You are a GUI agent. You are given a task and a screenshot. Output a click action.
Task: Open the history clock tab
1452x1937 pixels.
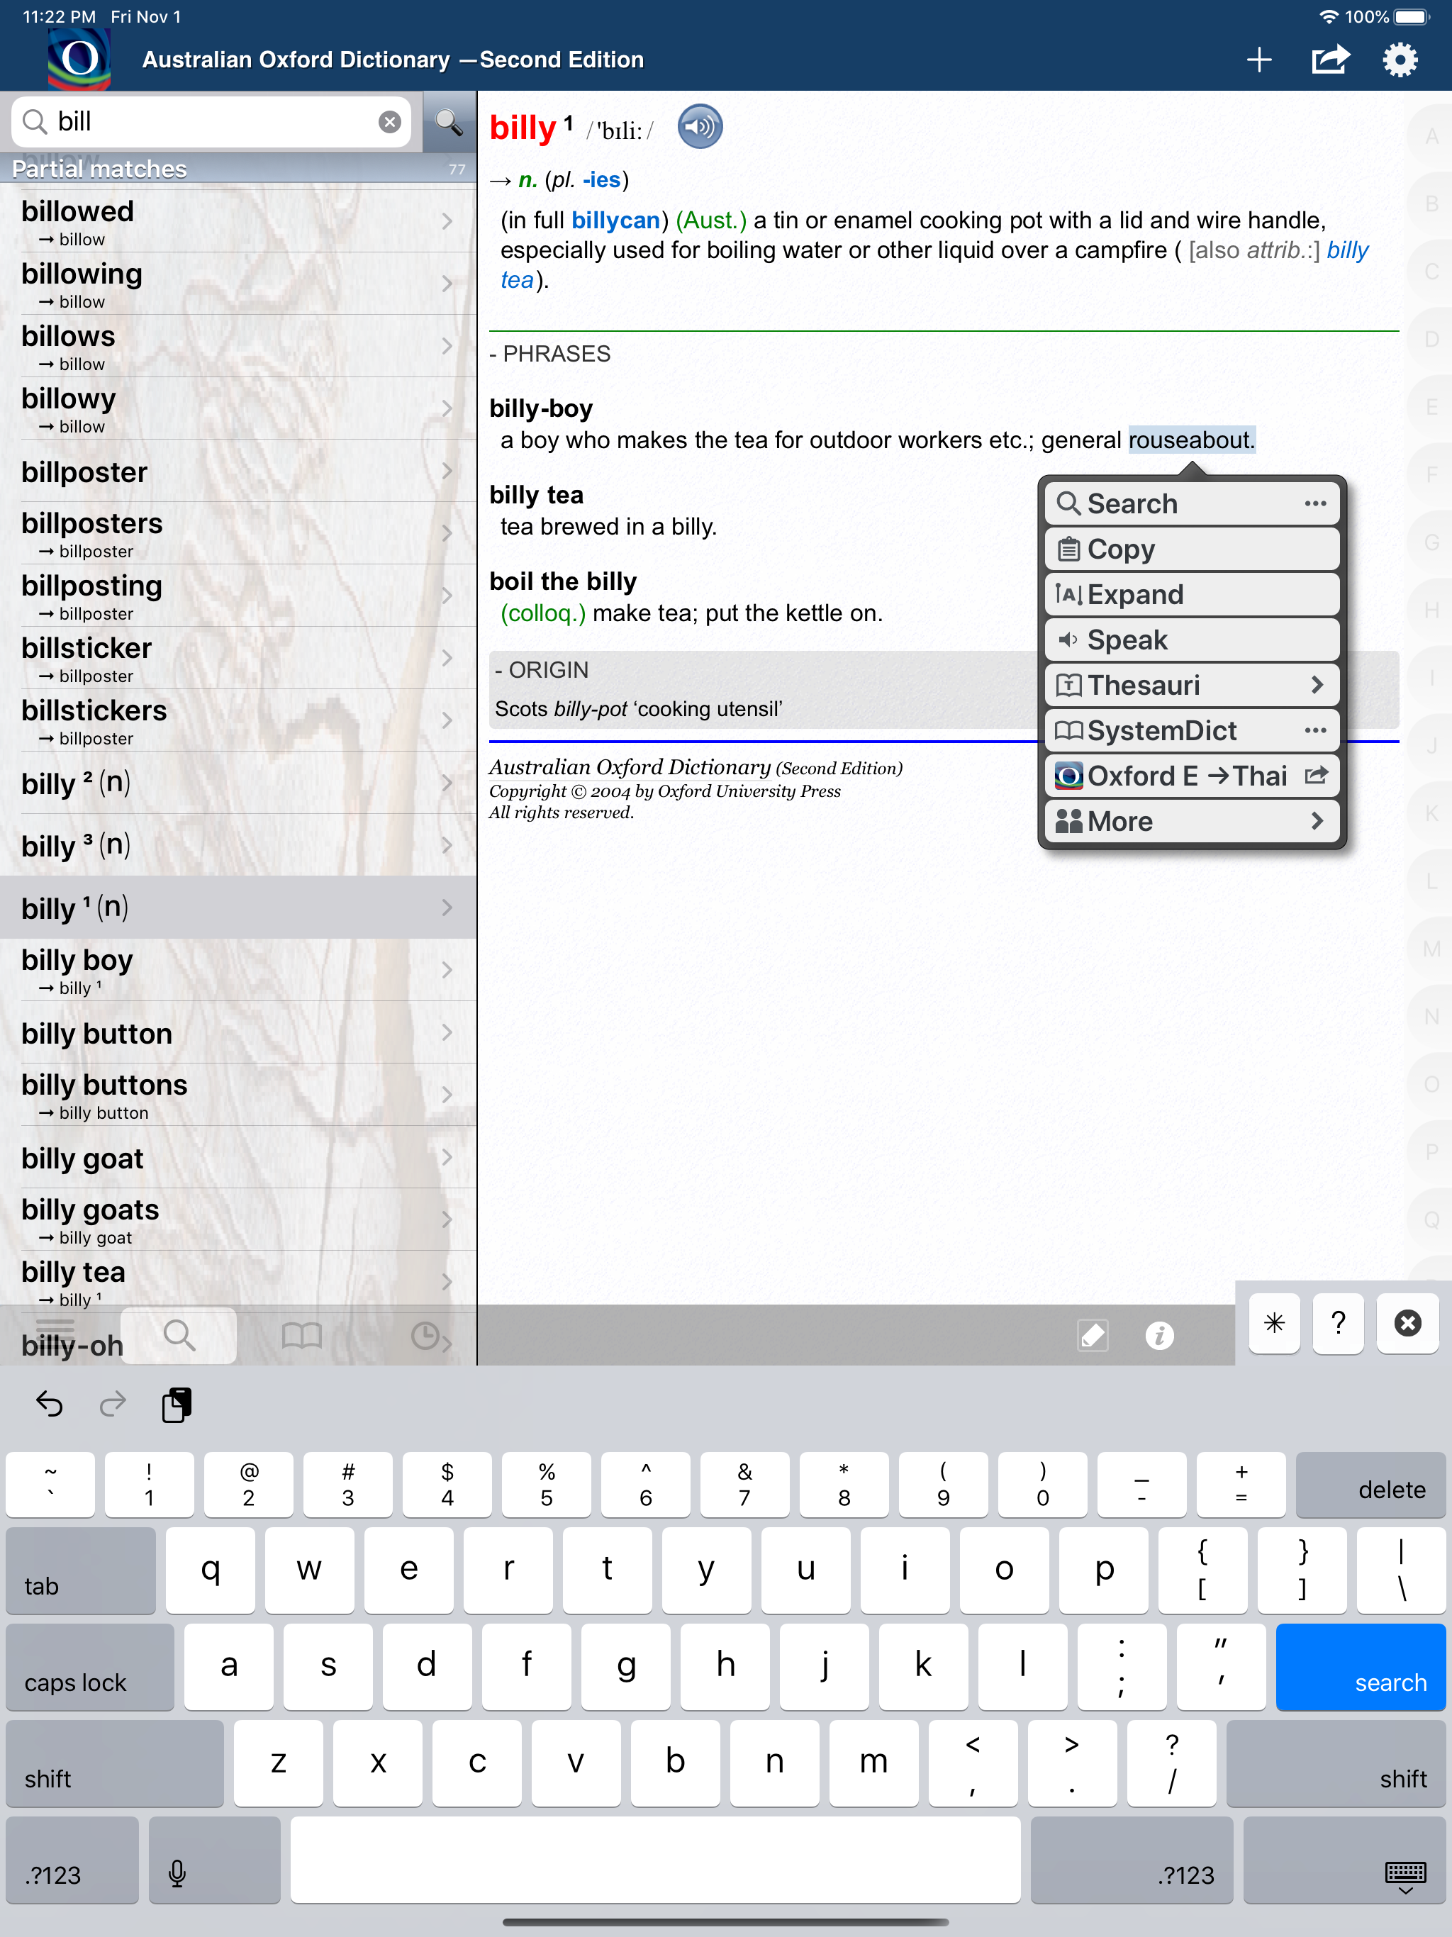point(425,1335)
